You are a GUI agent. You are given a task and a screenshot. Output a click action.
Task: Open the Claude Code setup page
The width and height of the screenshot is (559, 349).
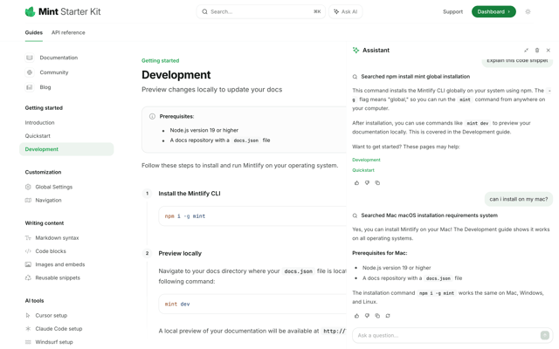(x=59, y=329)
